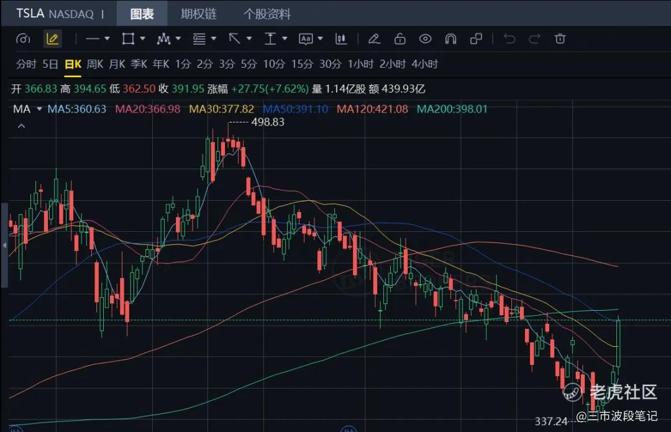671x432 pixels.
Task: Select the 季K timeframe
Action: point(139,64)
